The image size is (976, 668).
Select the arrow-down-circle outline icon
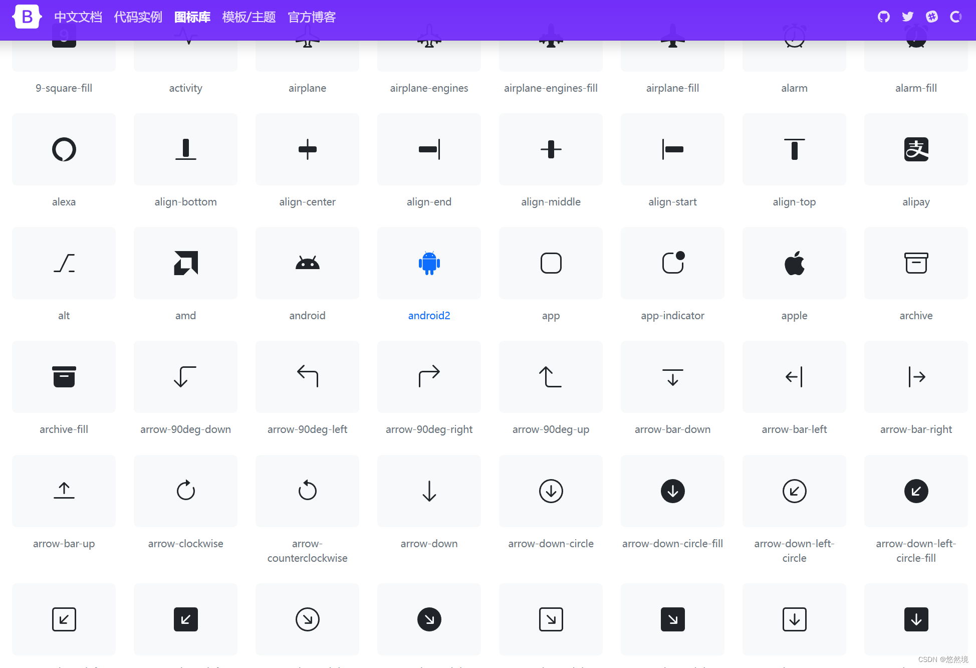[x=551, y=491]
